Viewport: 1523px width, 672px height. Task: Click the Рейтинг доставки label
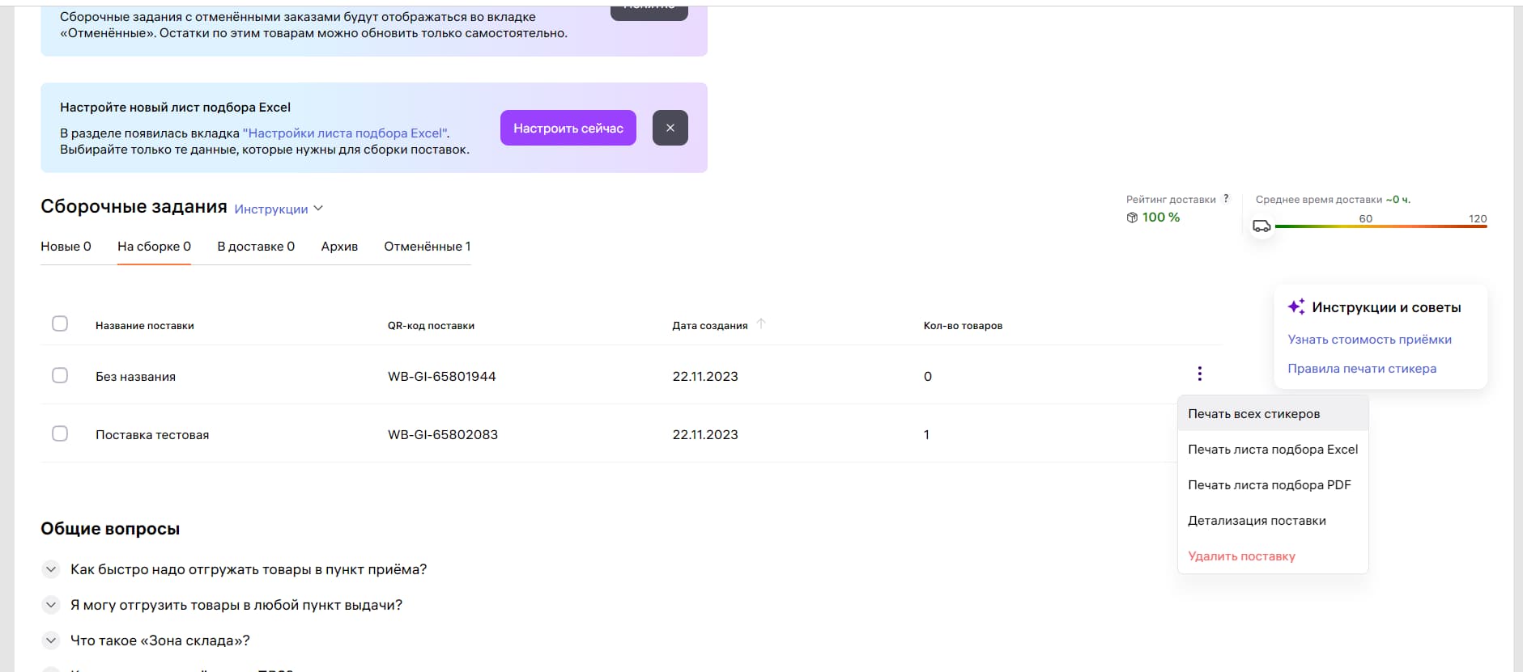(1170, 199)
